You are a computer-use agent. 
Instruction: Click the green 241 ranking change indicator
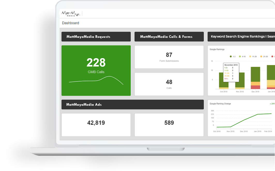point(272,104)
